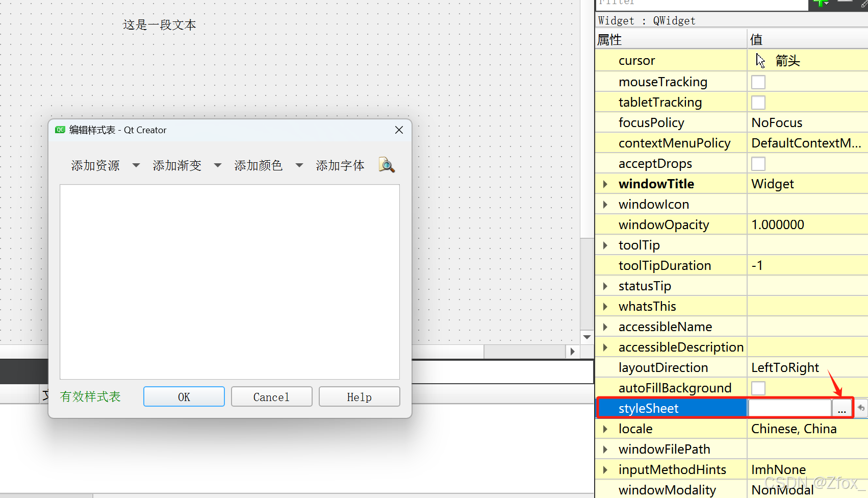Click the toolTipDuration value -1
This screenshot has height=498, width=868.
tap(757, 265)
